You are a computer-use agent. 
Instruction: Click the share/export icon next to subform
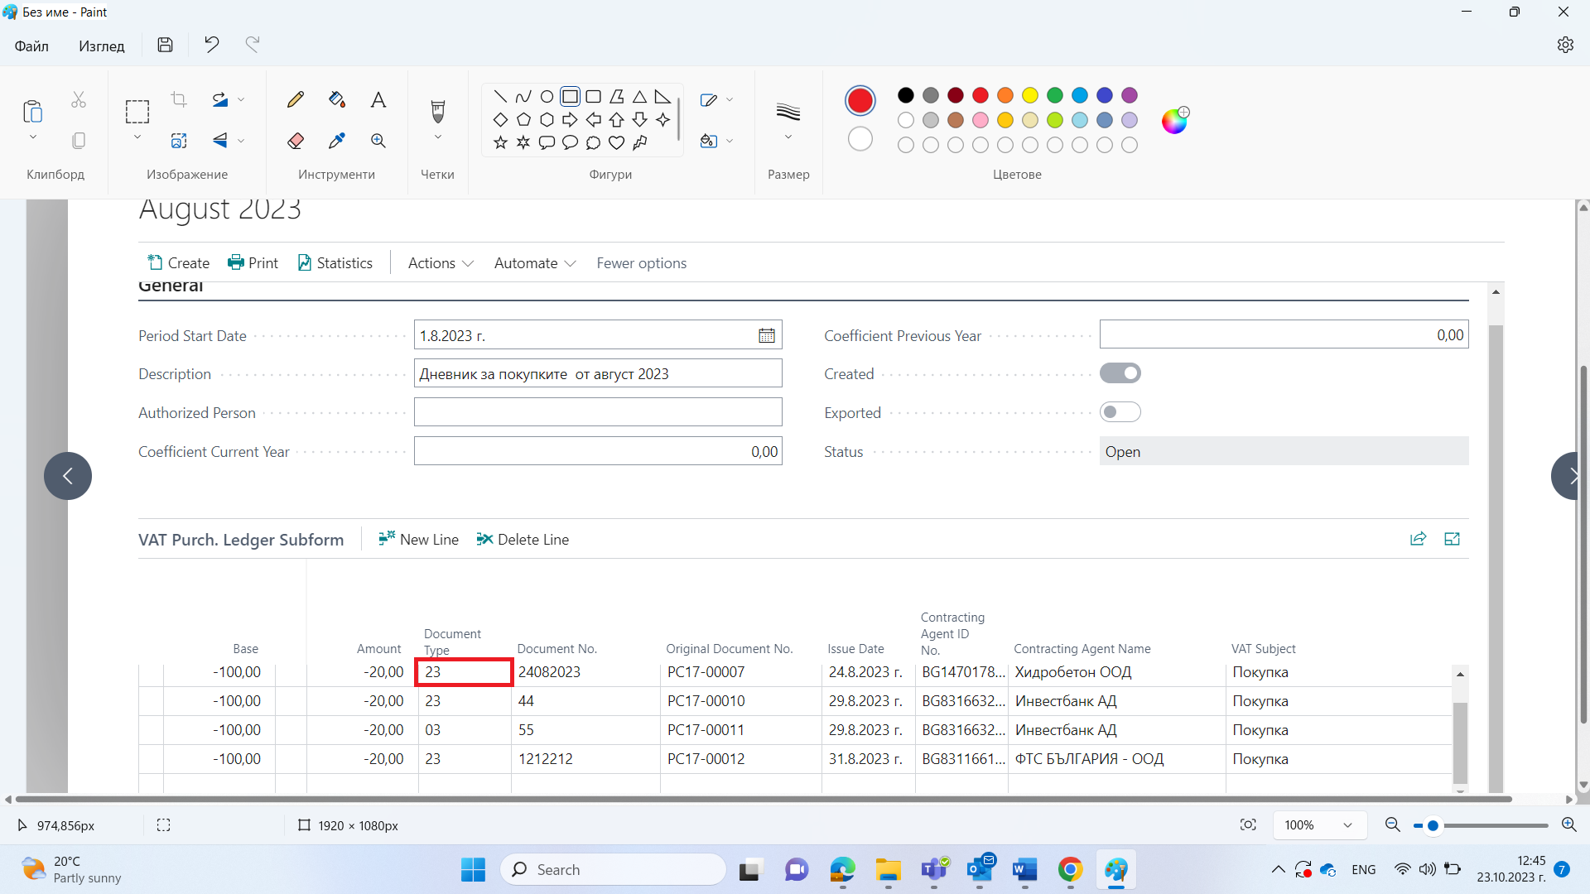click(1418, 538)
